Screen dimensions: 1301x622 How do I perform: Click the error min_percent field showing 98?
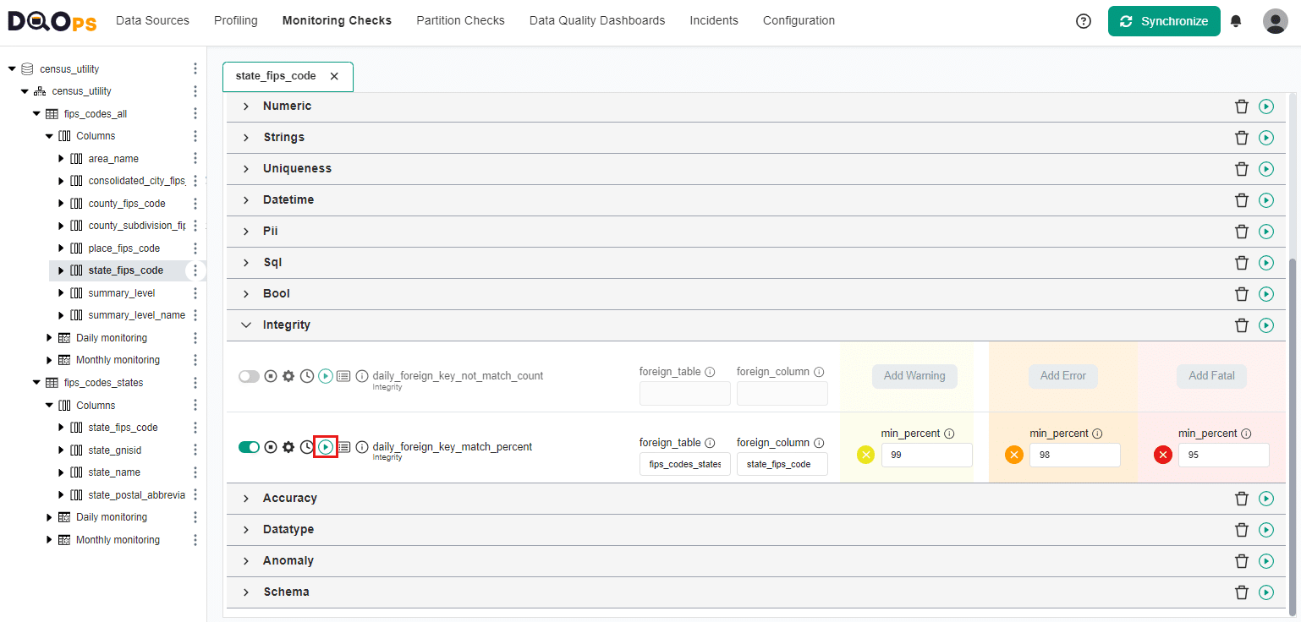(1074, 456)
